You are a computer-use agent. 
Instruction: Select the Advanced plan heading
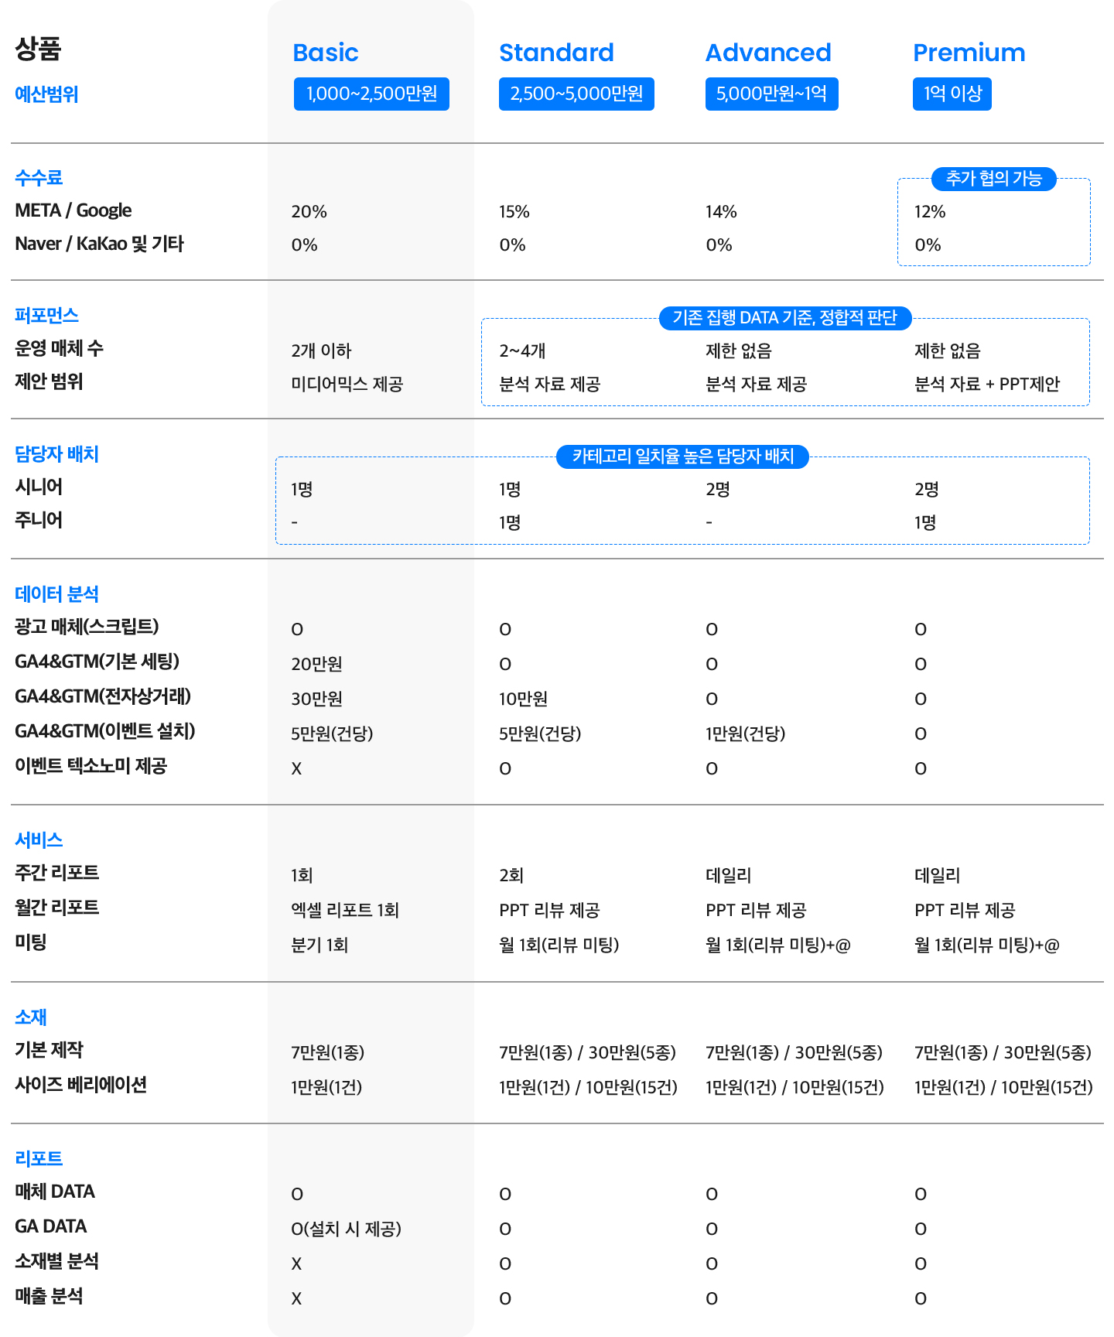click(768, 53)
